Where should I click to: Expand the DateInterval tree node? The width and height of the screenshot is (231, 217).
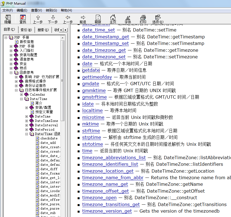[27, 125]
